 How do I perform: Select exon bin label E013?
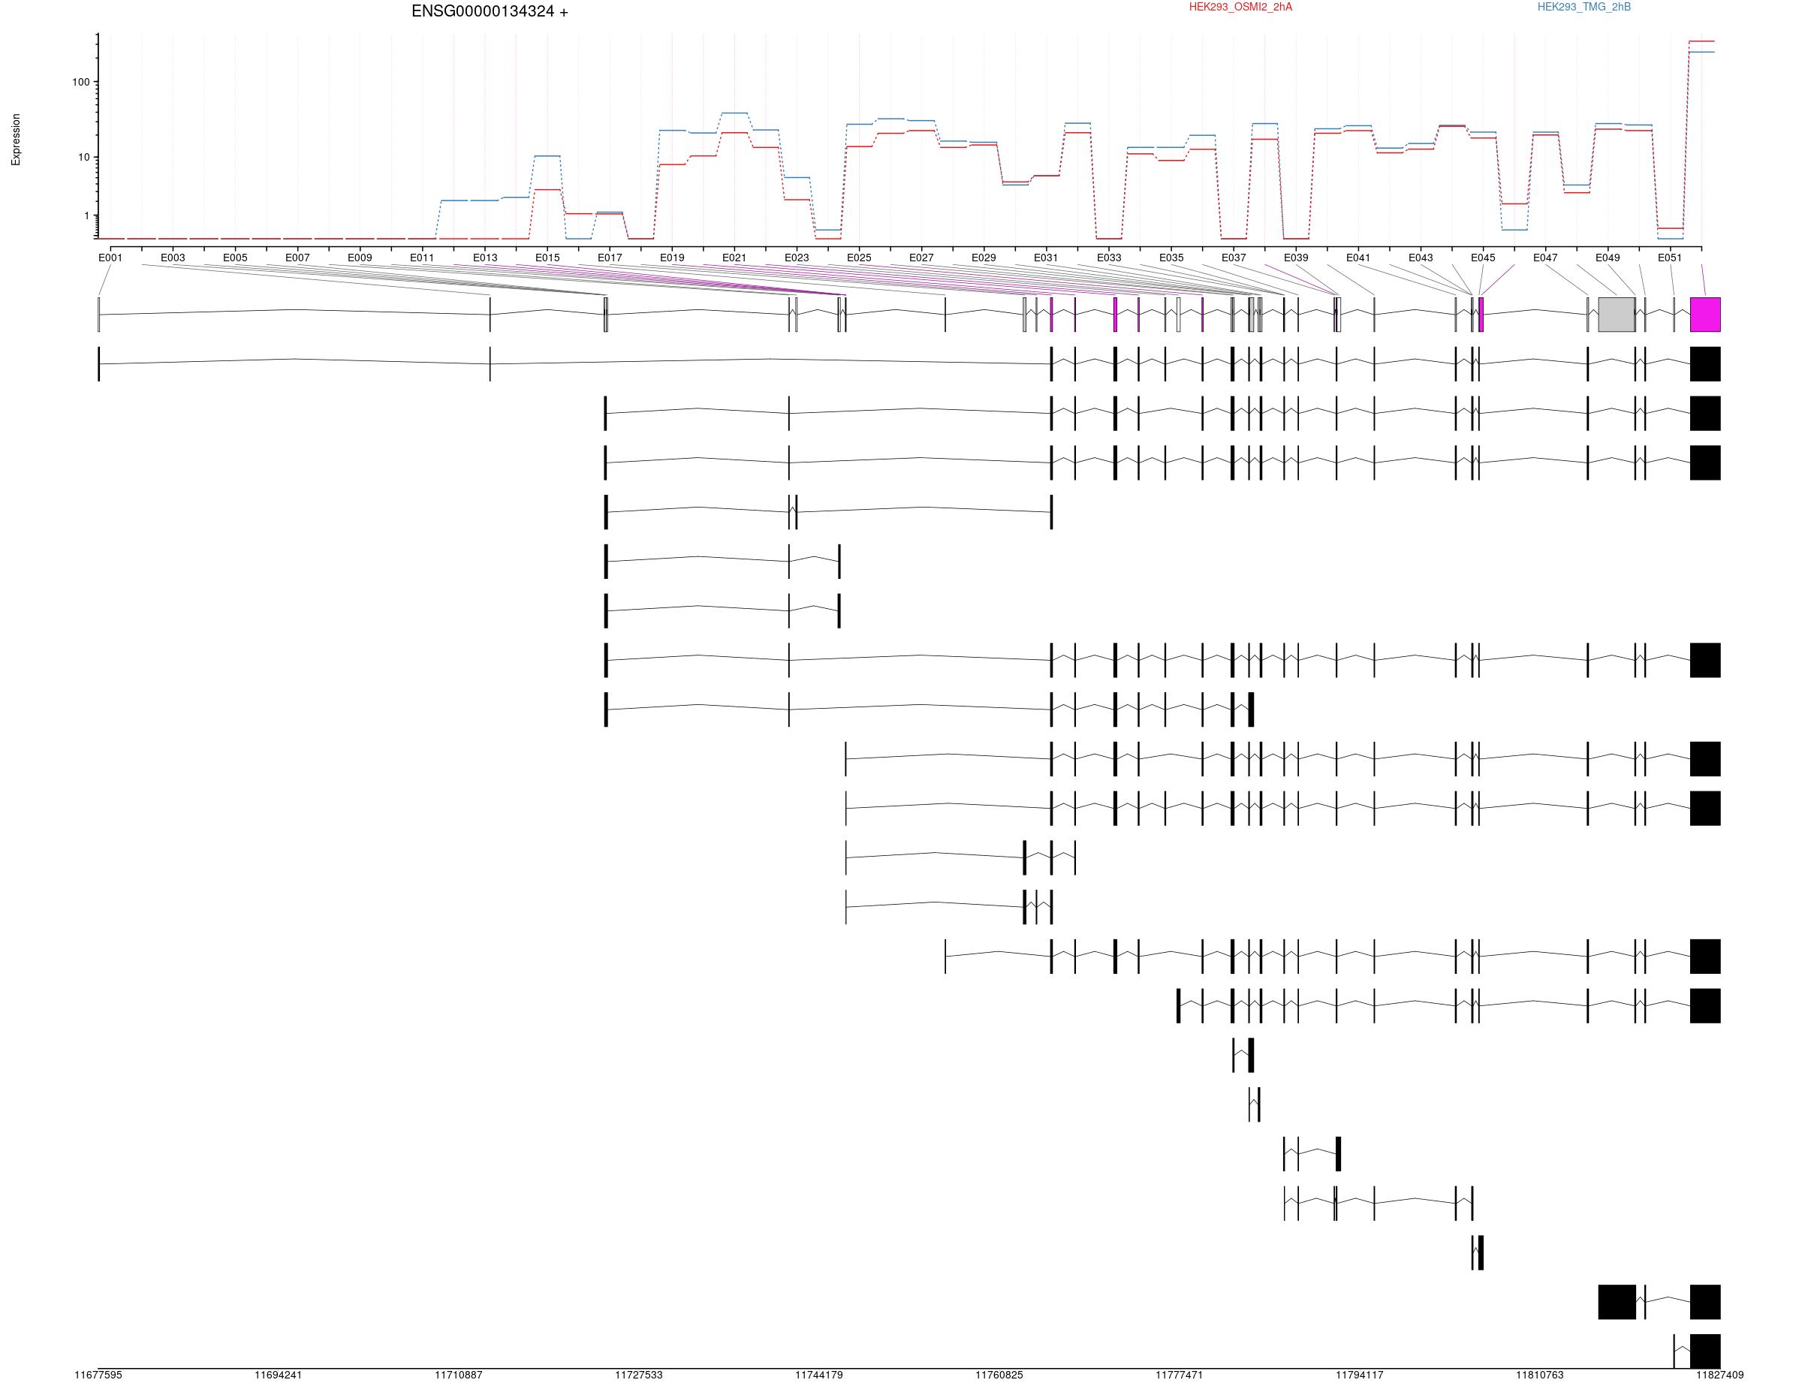(x=485, y=258)
